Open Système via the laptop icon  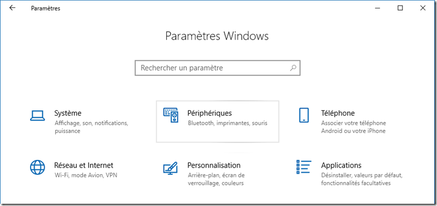37,115
